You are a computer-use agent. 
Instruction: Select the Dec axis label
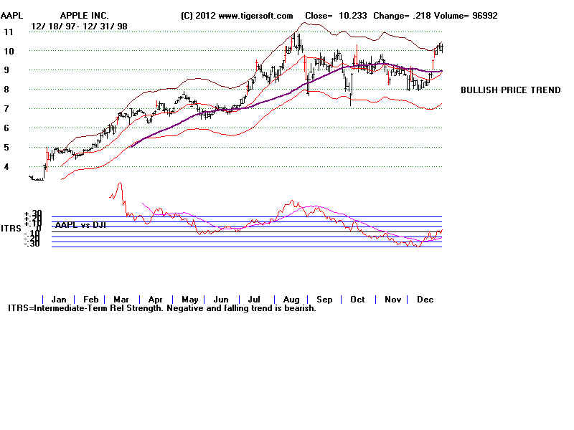click(425, 299)
